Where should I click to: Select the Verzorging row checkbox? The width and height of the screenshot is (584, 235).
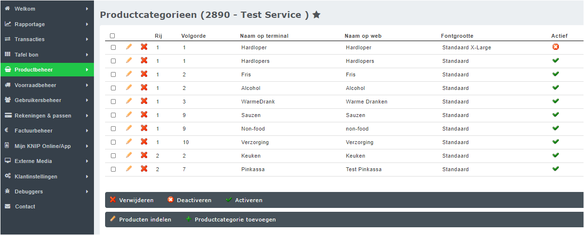(113, 142)
